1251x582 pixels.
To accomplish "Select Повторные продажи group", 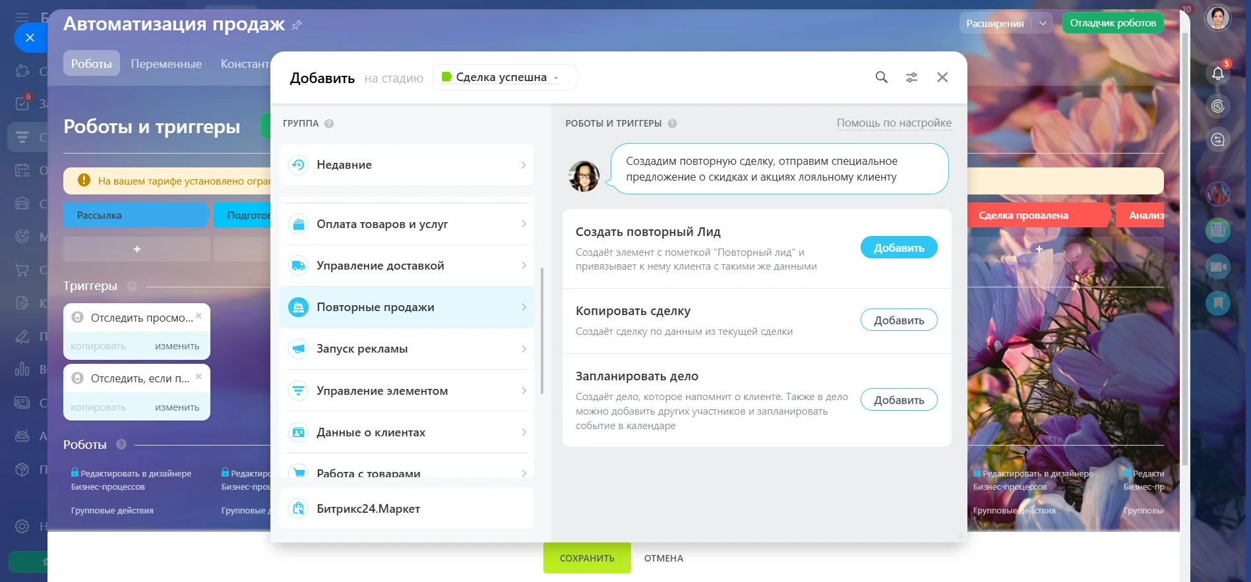I will (x=406, y=307).
